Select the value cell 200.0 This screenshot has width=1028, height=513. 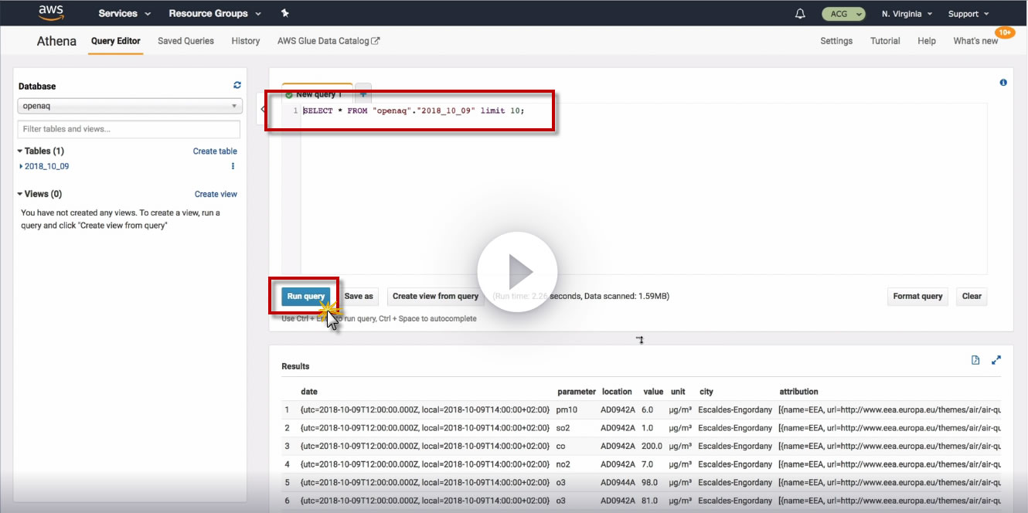[652, 446]
